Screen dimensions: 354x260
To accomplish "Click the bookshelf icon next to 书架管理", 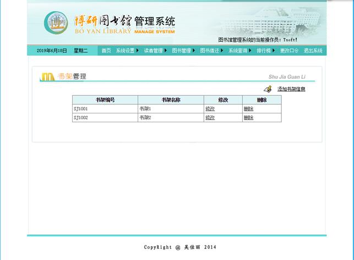I will pyautogui.click(x=47, y=76).
